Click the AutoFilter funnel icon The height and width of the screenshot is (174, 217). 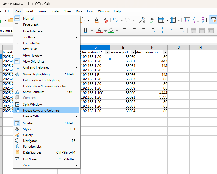[x=213, y=20]
